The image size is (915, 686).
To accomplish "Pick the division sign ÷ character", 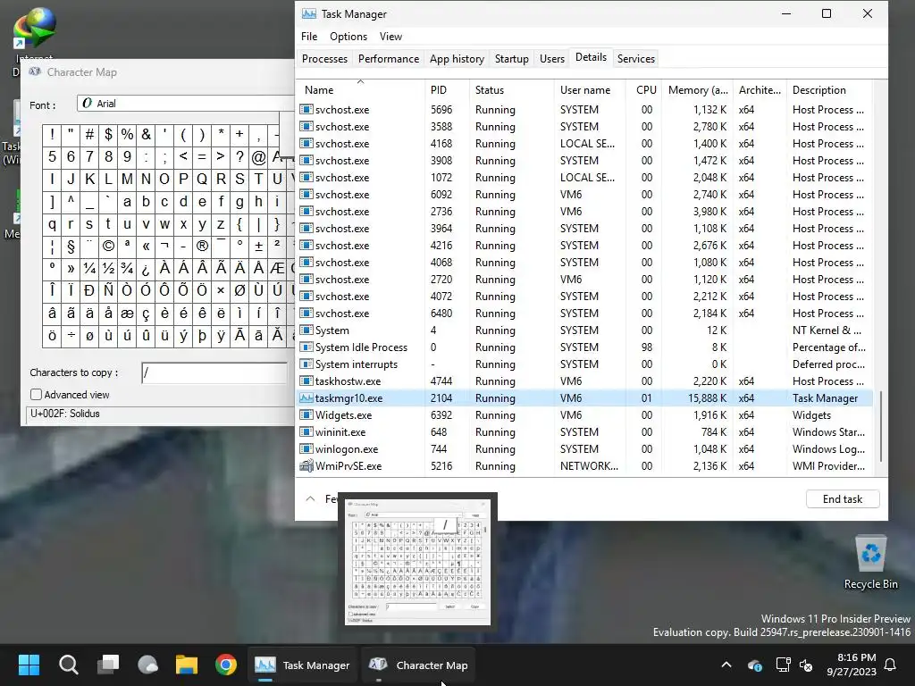I will [x=71, y=336].
